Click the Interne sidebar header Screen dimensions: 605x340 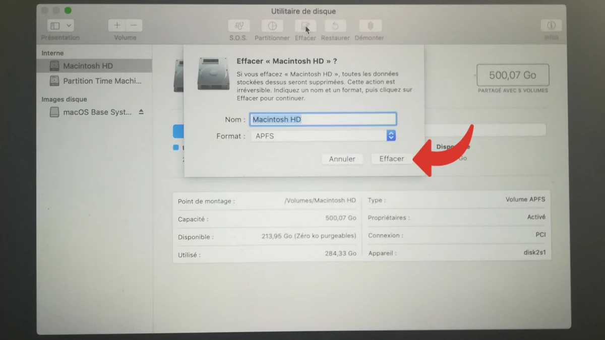[x=52, y=53]
